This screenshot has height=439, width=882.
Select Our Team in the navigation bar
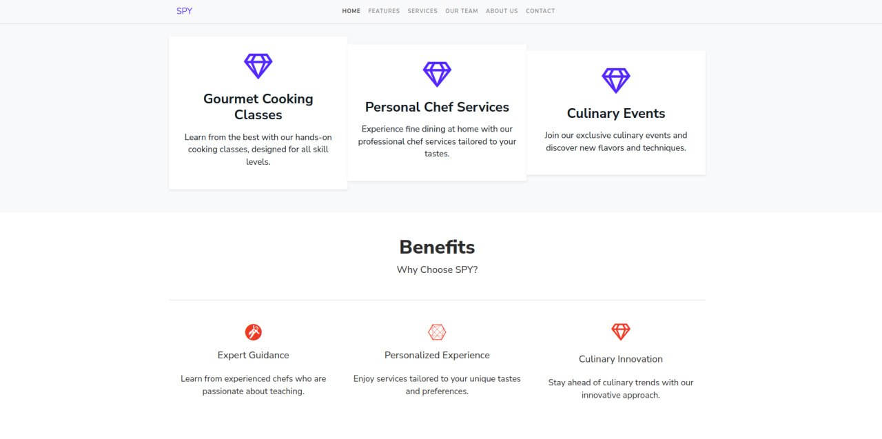point(462,11)
